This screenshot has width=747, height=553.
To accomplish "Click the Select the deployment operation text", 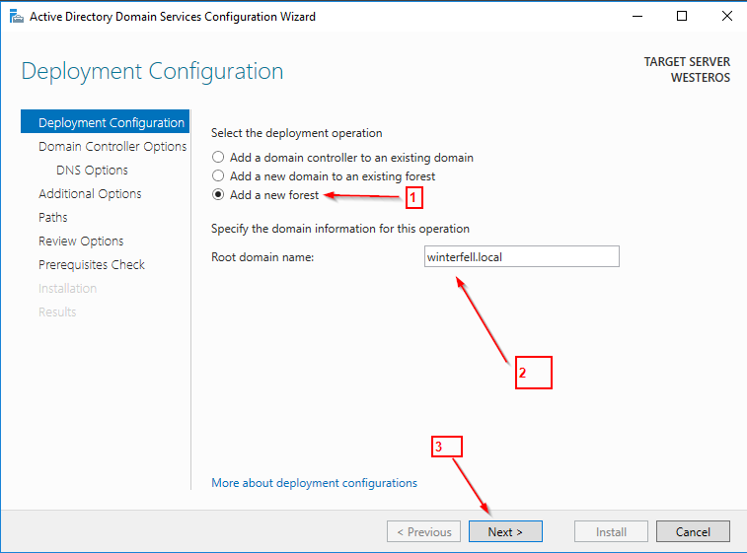I will pyautogui.click(x=296, y=133).
